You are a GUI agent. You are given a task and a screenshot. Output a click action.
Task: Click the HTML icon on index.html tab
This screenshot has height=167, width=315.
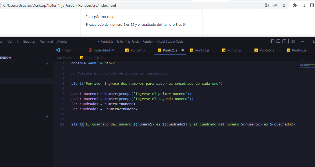tap(90, 50)
